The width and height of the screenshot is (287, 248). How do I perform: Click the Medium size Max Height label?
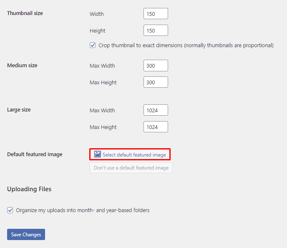[103, 82]
